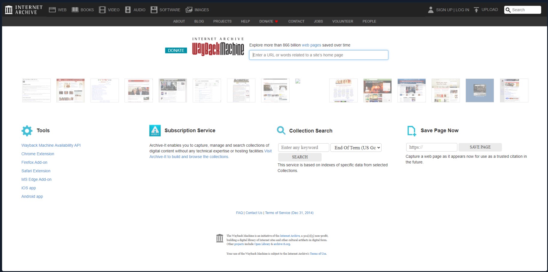Screen dimensions: 548x272
Task: Focus the Wayback URL search field
Action: pos(319,55)
